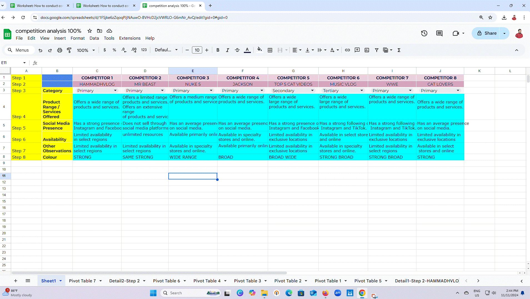The image size is (530, 299).
Task: Open the Format menu
Action: point(77,38)
